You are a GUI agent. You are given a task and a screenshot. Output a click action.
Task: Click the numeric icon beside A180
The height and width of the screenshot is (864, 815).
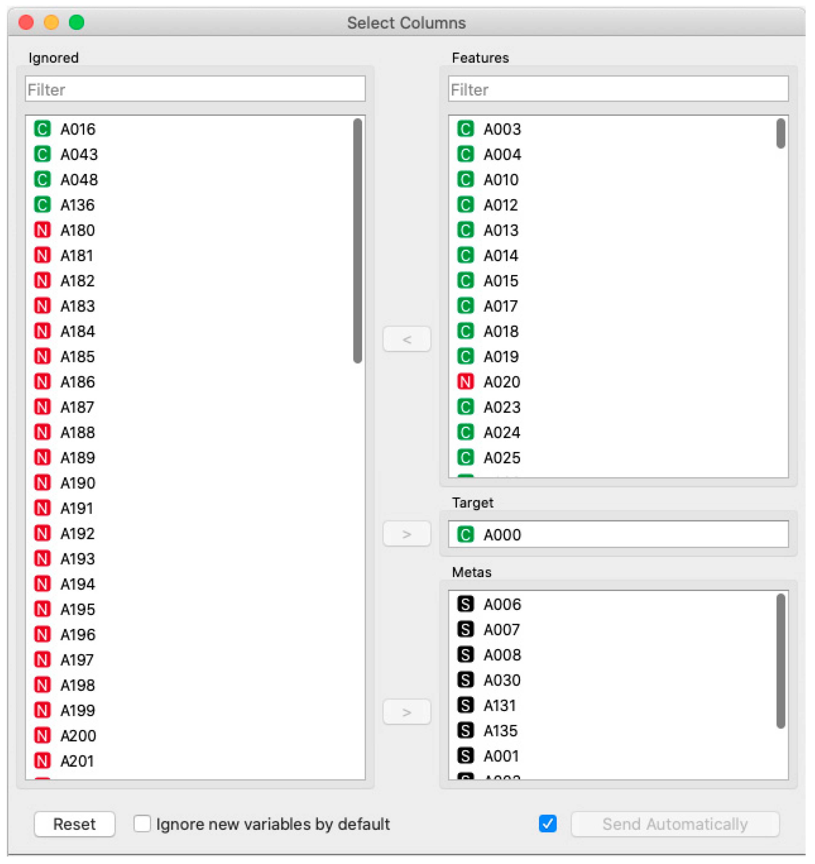tap(42, 230)
